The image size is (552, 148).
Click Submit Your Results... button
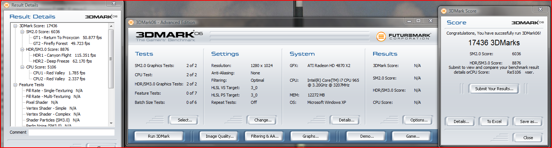pos(494,89)
